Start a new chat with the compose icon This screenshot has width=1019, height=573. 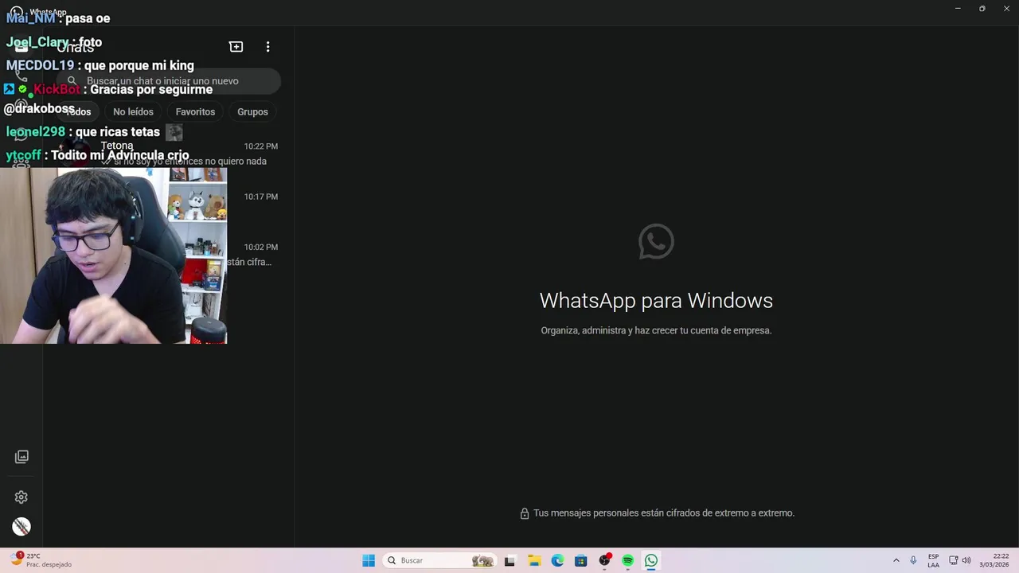pos(236,47)
